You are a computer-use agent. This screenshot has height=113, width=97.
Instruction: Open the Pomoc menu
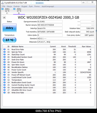(37, 6)
